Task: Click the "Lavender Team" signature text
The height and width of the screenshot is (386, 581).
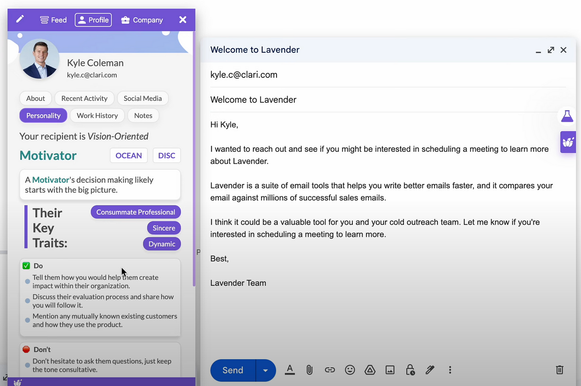Action: (x=238, y=283)
